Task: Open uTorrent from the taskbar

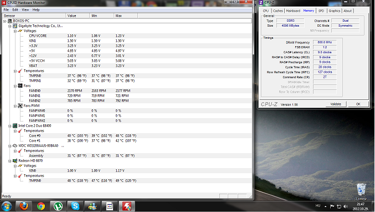Action: tap(58, 206)
